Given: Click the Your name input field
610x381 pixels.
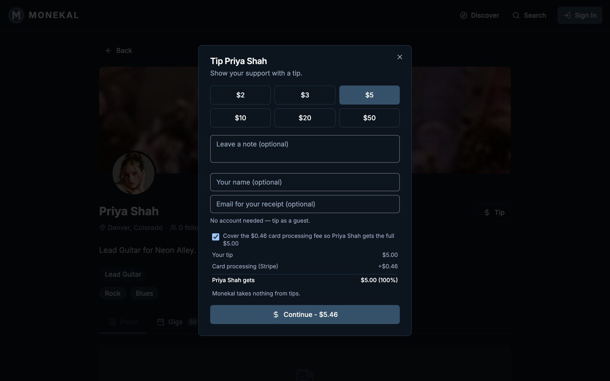Looking at the screenshot, I should pos(305,182).
